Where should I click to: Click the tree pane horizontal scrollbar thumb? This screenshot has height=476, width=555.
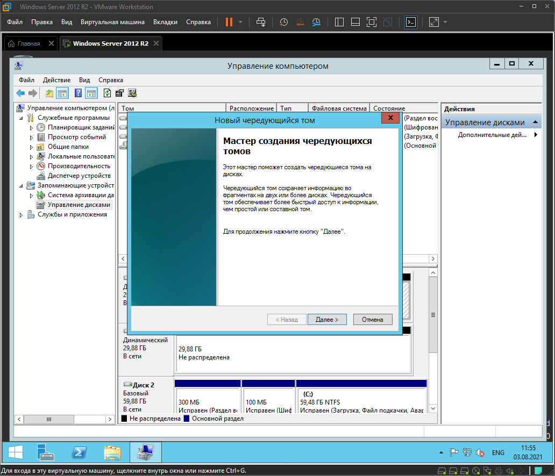point(49,419)
